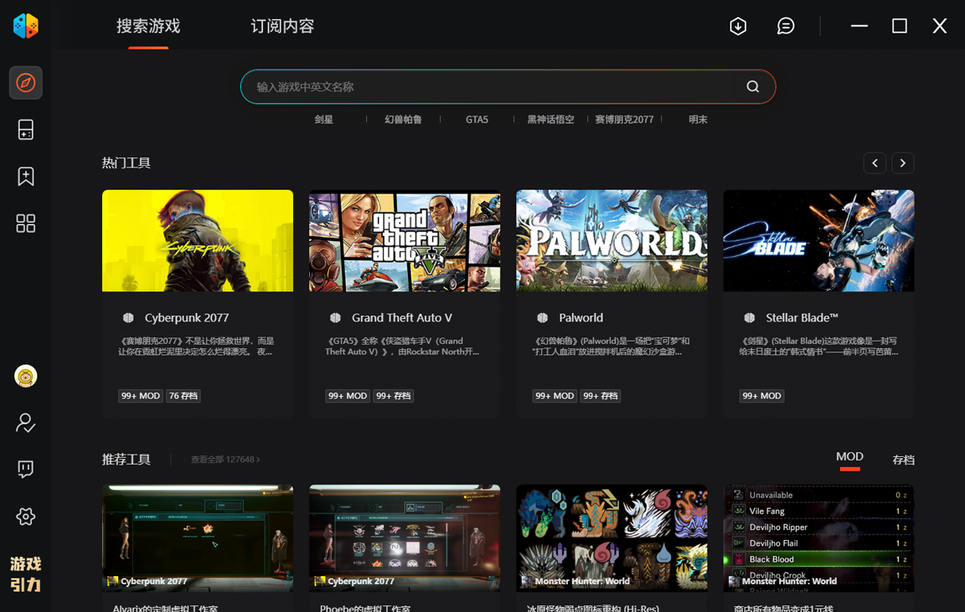Open Alvarix's Cyberpunk 2077 mod thumbnail
965x612 pixels.
coord(198,538)
